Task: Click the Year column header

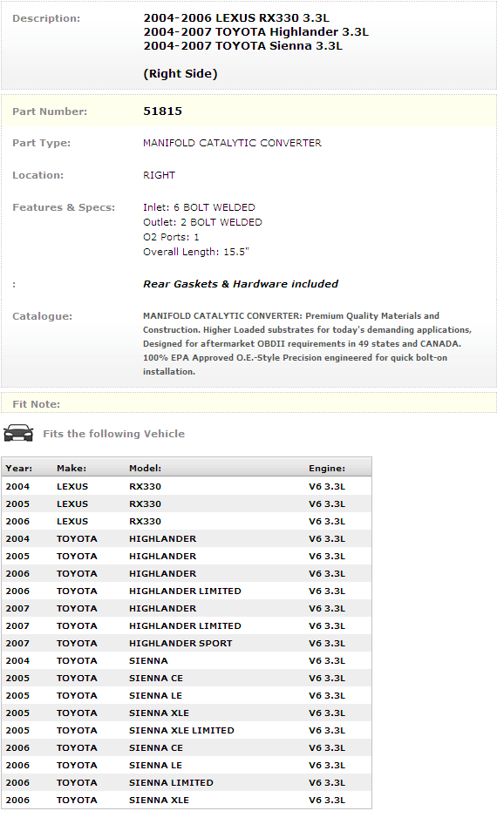Action: pyautogui.click(x=18, y=468)
